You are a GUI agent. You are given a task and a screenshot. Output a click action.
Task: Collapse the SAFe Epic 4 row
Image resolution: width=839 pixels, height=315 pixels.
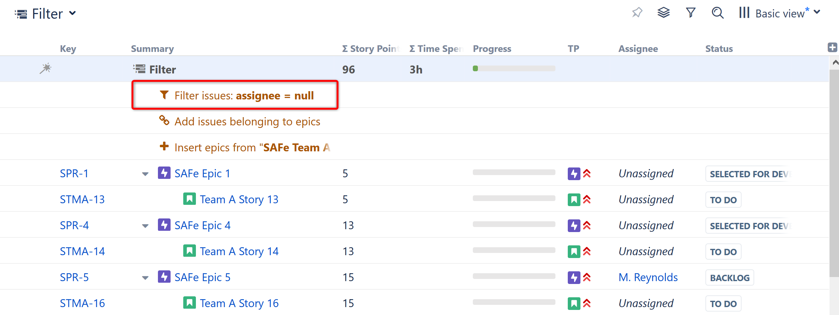click(145, 226)
